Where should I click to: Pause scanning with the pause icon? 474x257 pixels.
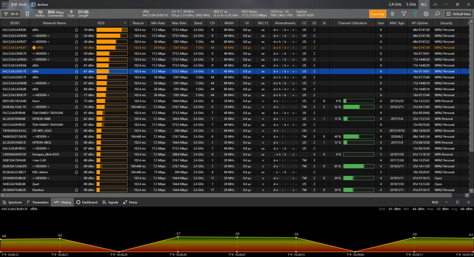click(x=27, y=14)
